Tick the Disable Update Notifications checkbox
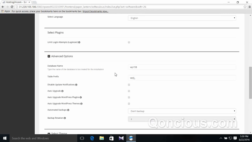 [129, 85]
